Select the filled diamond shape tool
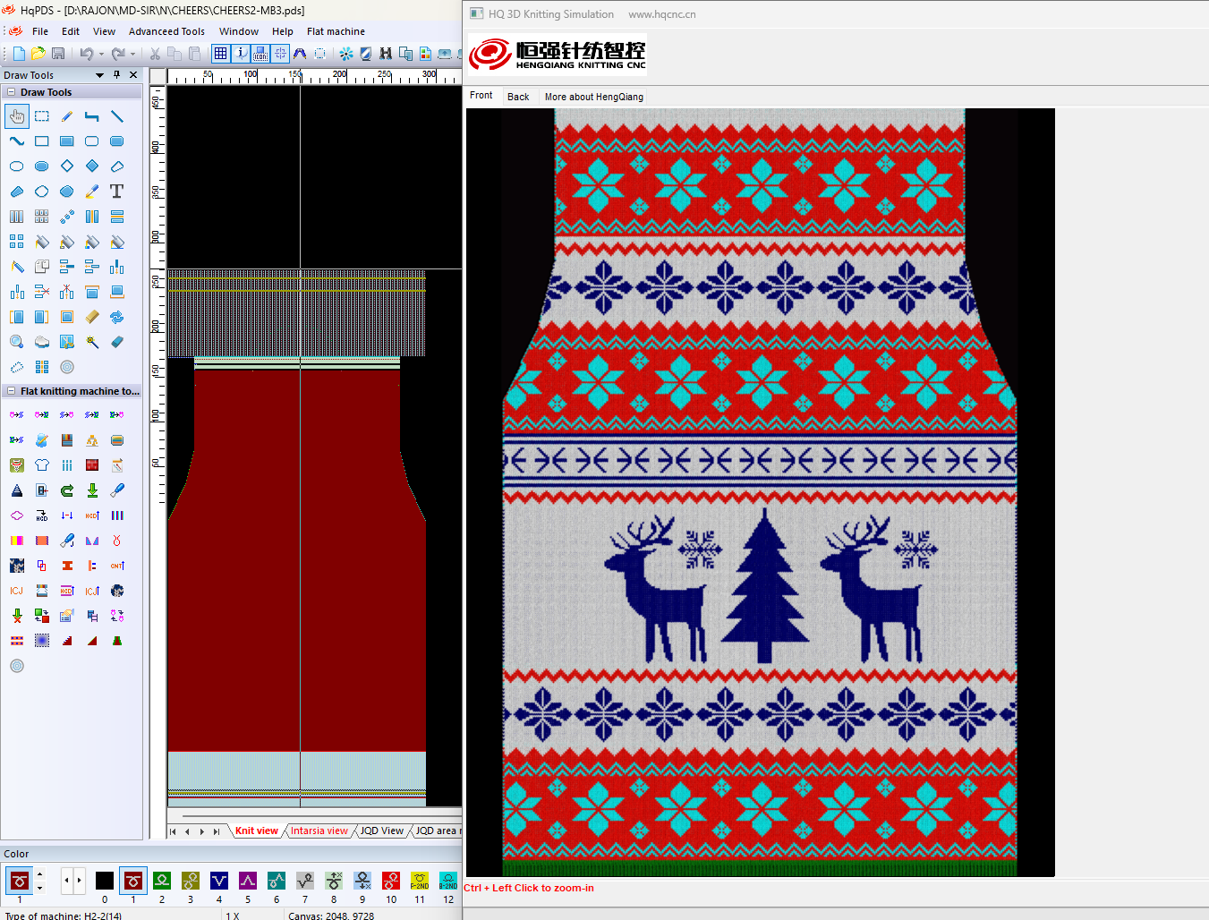Viewport: 1209px width, 920px height. [x=92, y=166]
